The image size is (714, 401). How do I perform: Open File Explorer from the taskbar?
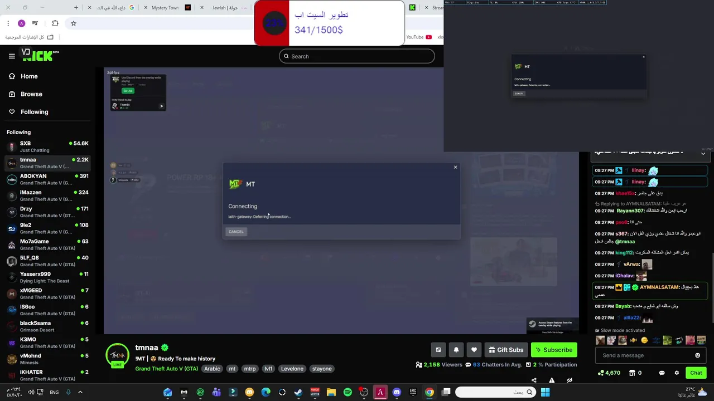click(331, 392)
